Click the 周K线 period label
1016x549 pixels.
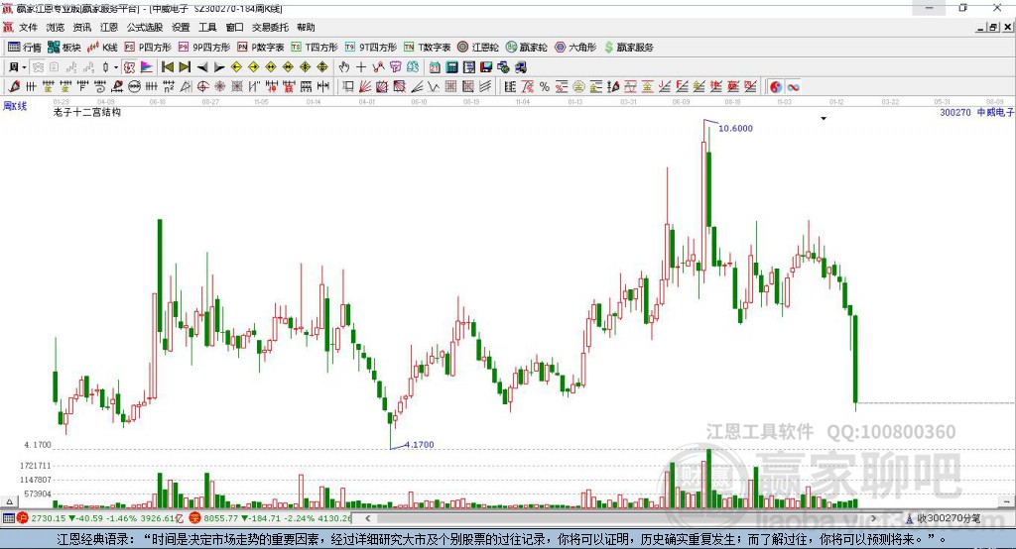(15, 105)
